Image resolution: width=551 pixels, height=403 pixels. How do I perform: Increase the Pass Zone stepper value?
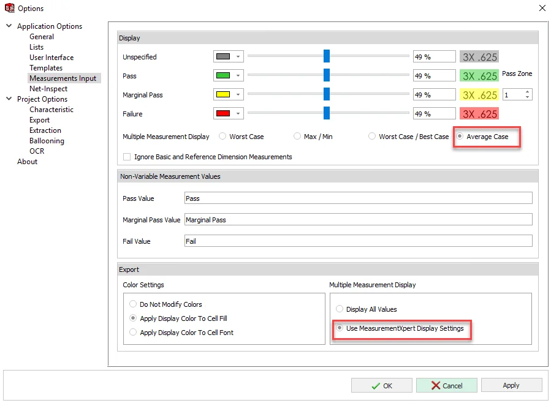click(528, 92)
